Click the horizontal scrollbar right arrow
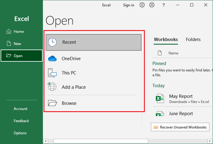 coord(210,141)
